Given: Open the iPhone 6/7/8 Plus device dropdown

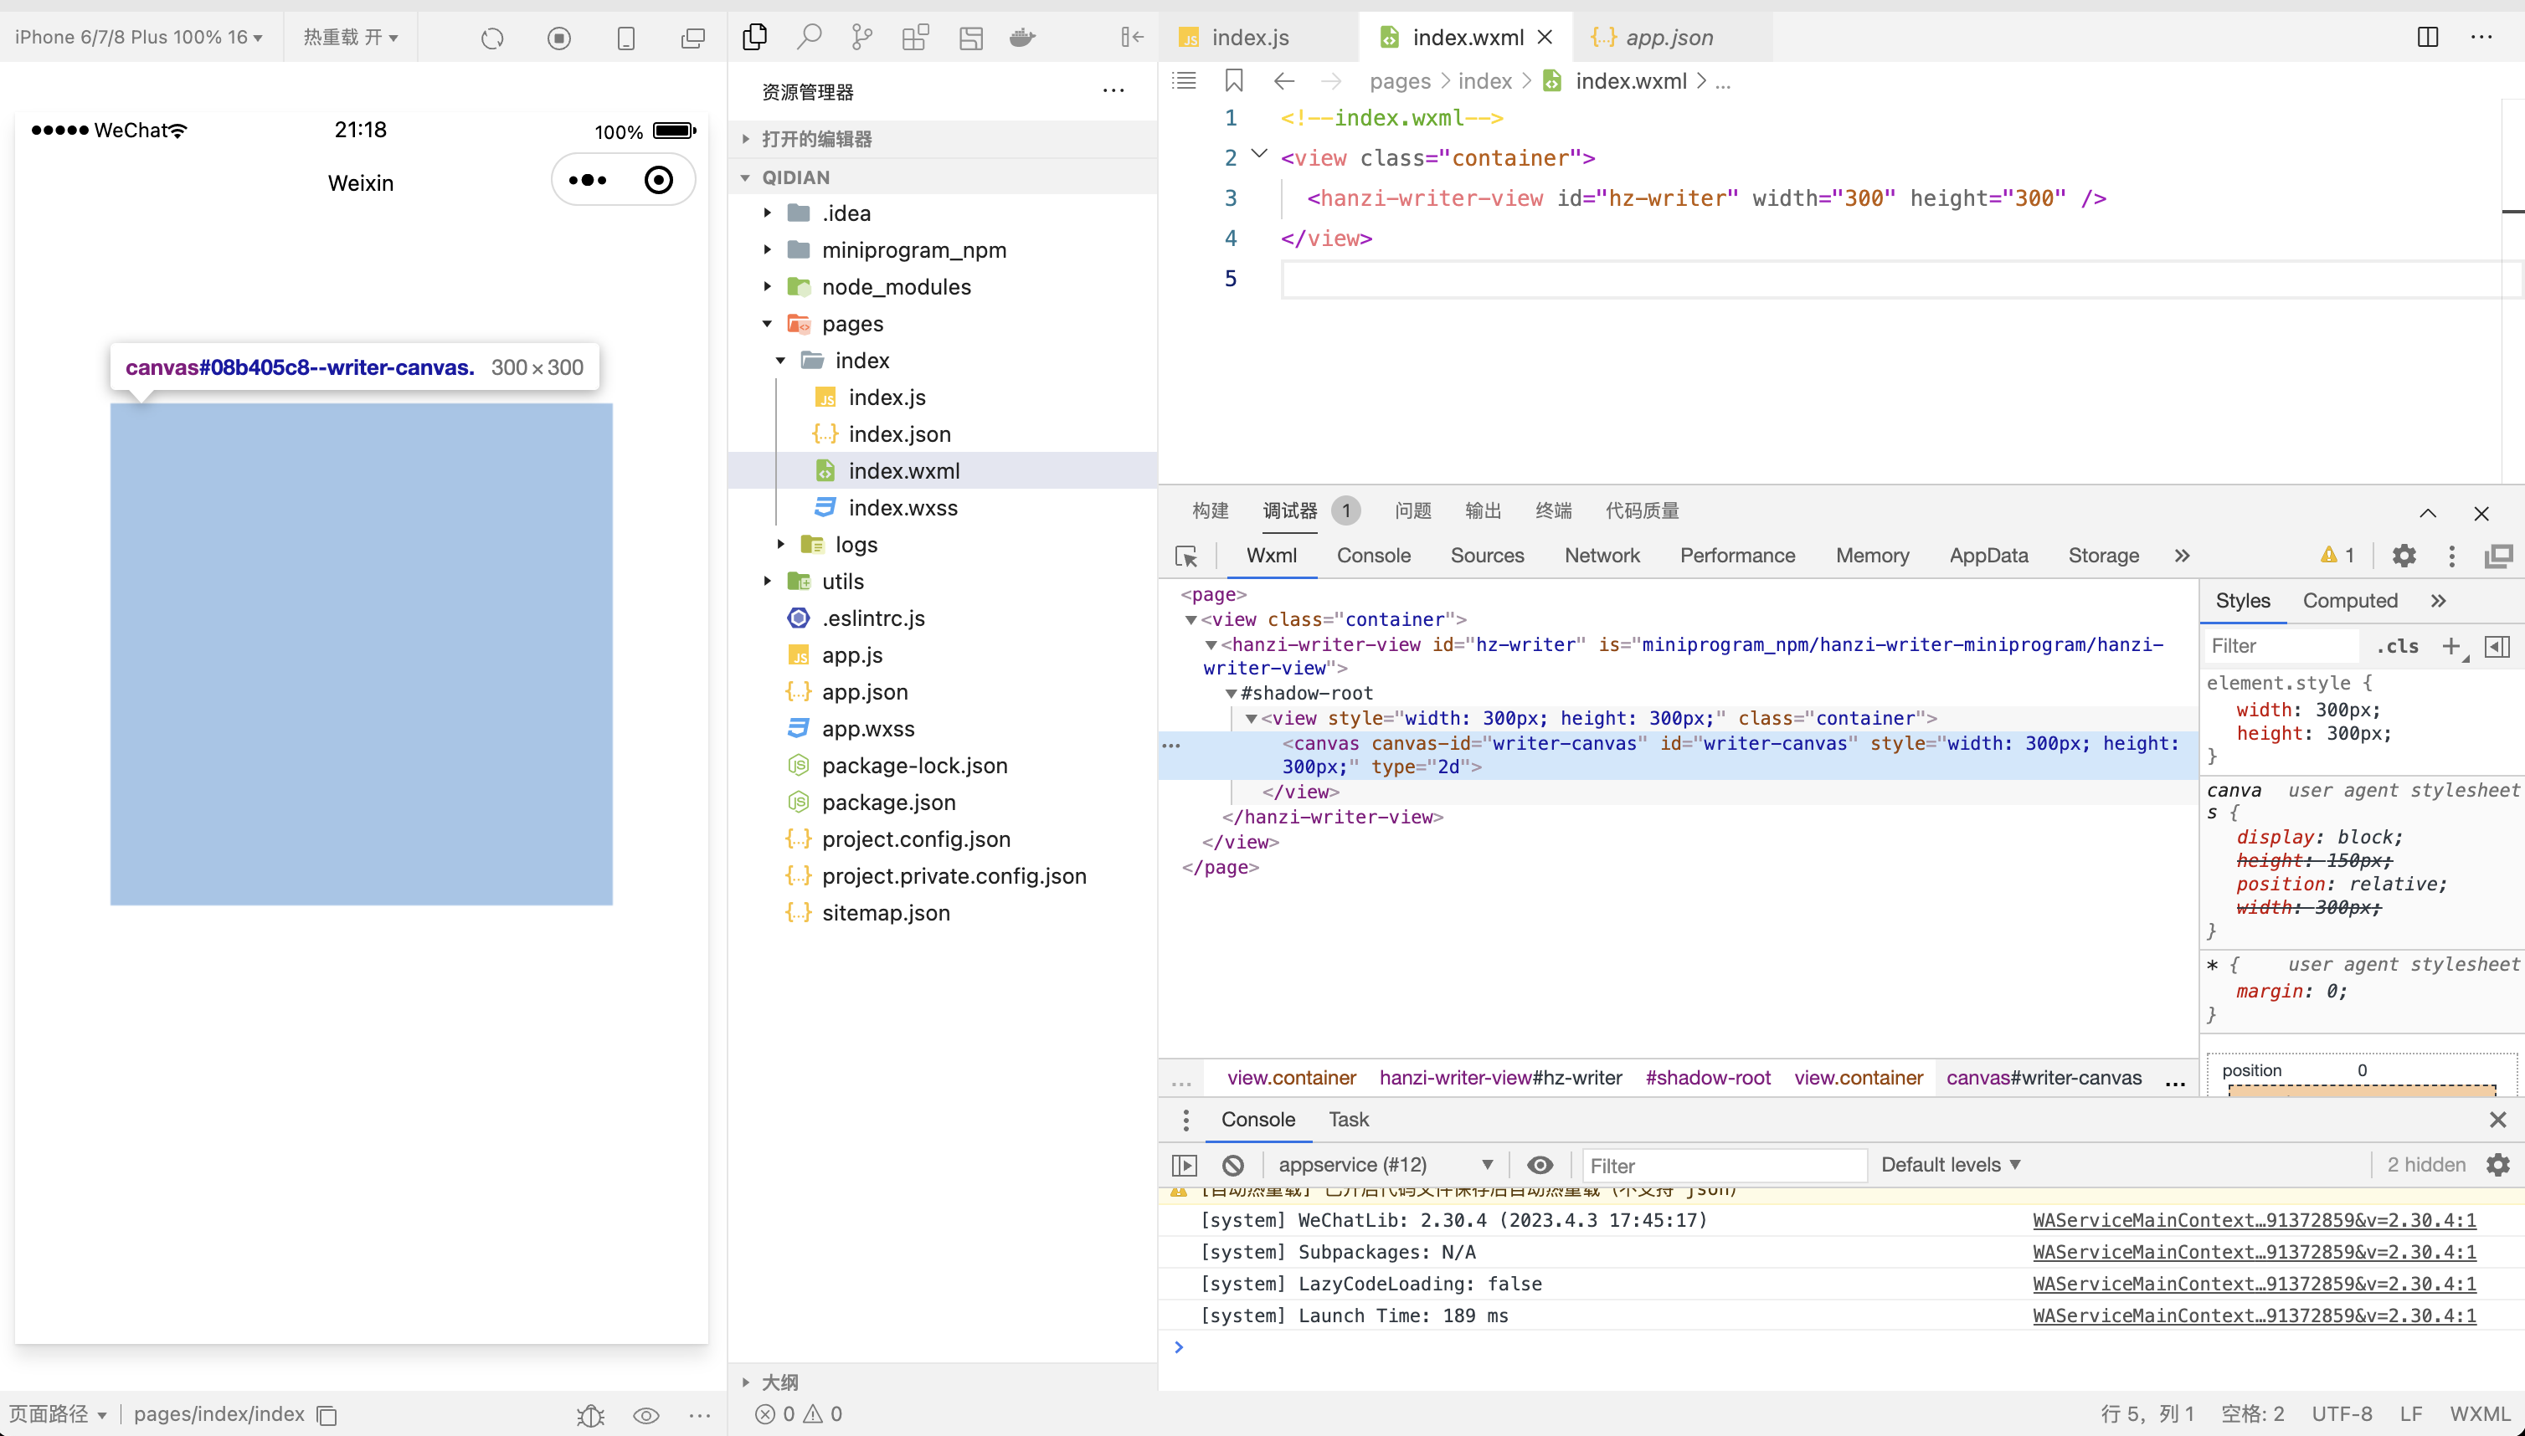Looking at the screenshot, I should click(138, 38).
